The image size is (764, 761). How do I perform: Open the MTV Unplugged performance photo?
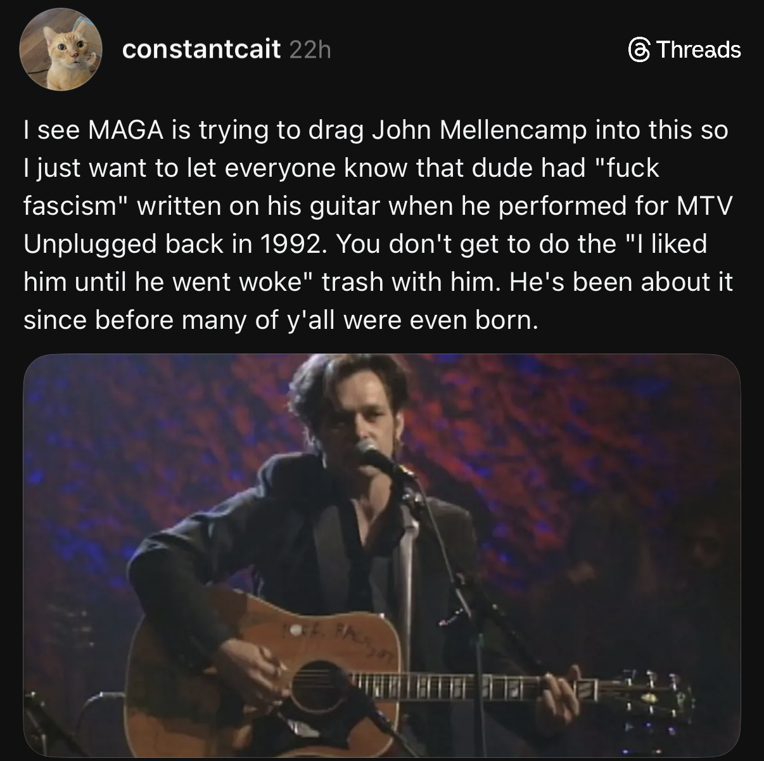(x=381, y=557)
